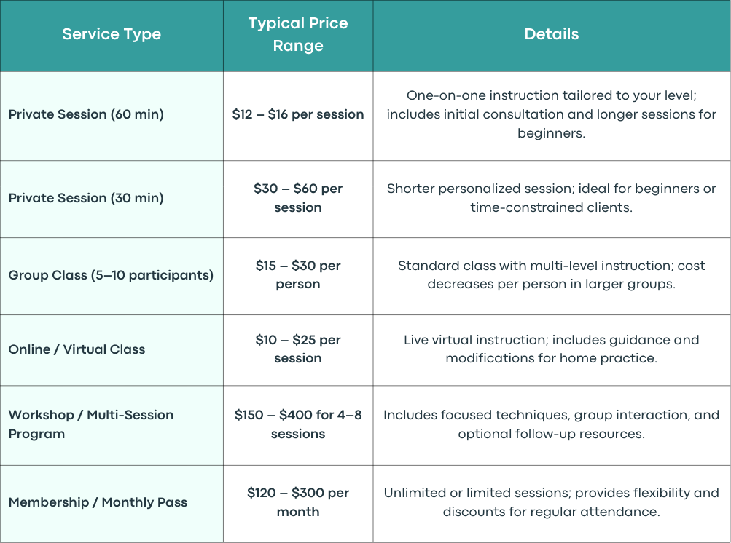Click the Service Type column header
The height and width of the screenshot is (543, 731).
(x=112, y=34)
